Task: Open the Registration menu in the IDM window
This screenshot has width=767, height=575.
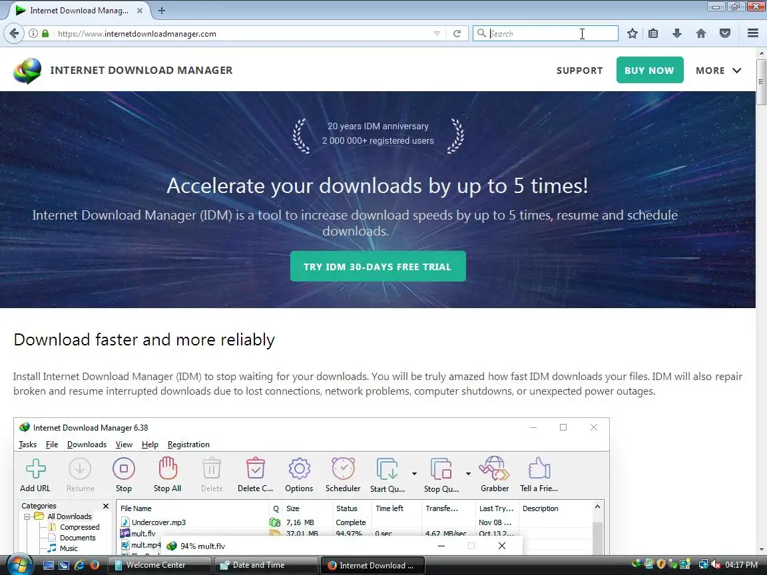Action: [x=188, y=445]
